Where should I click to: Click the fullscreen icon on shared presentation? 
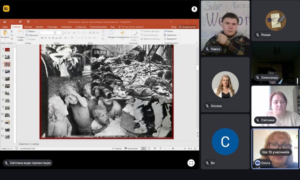click(191, 163)
